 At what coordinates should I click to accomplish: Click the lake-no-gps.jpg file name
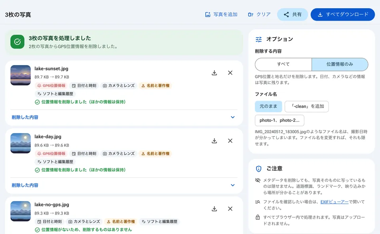click(x=51, y=205)
